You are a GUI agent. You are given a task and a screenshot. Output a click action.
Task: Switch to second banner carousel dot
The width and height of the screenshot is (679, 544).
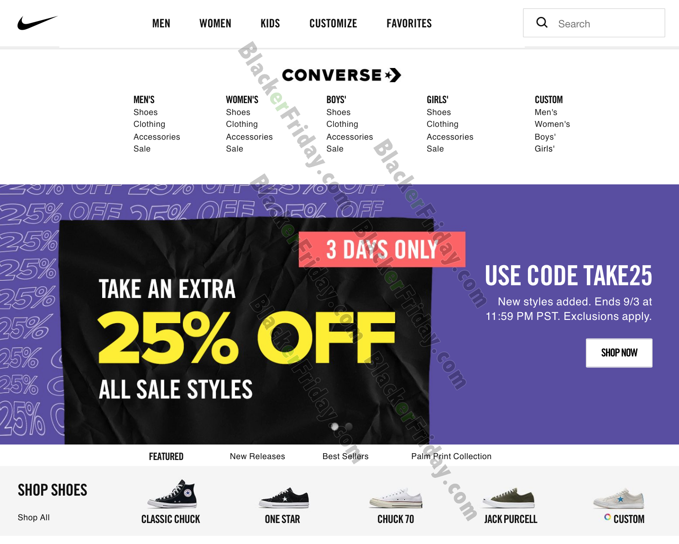pos(349,427)
